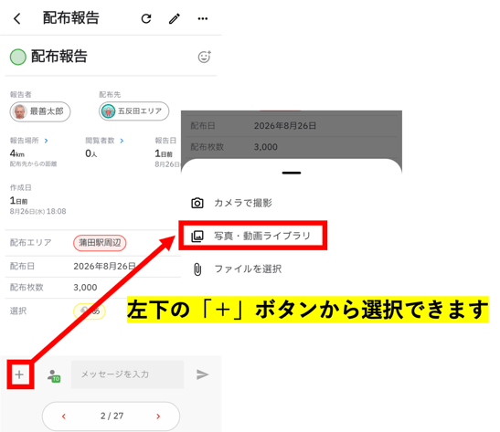
Task: Go to previous report with red arrow
Action: 64,416
